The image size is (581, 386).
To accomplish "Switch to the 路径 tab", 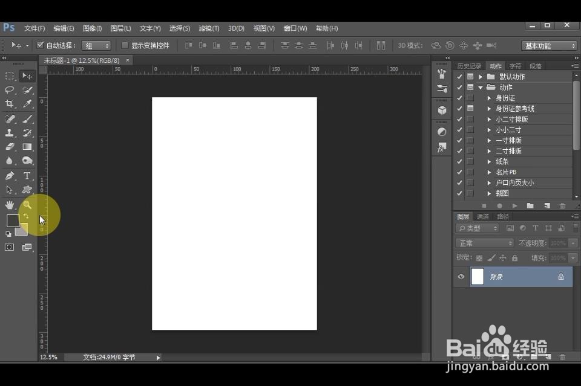I will click(x=503, y=217).
